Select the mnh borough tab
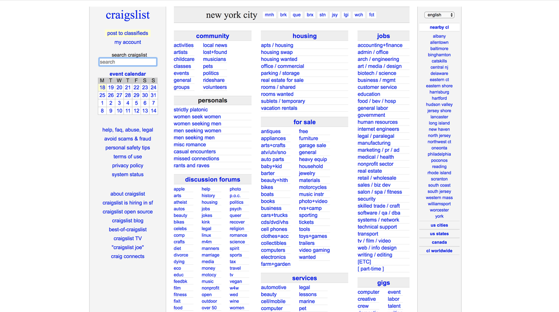 269,15
